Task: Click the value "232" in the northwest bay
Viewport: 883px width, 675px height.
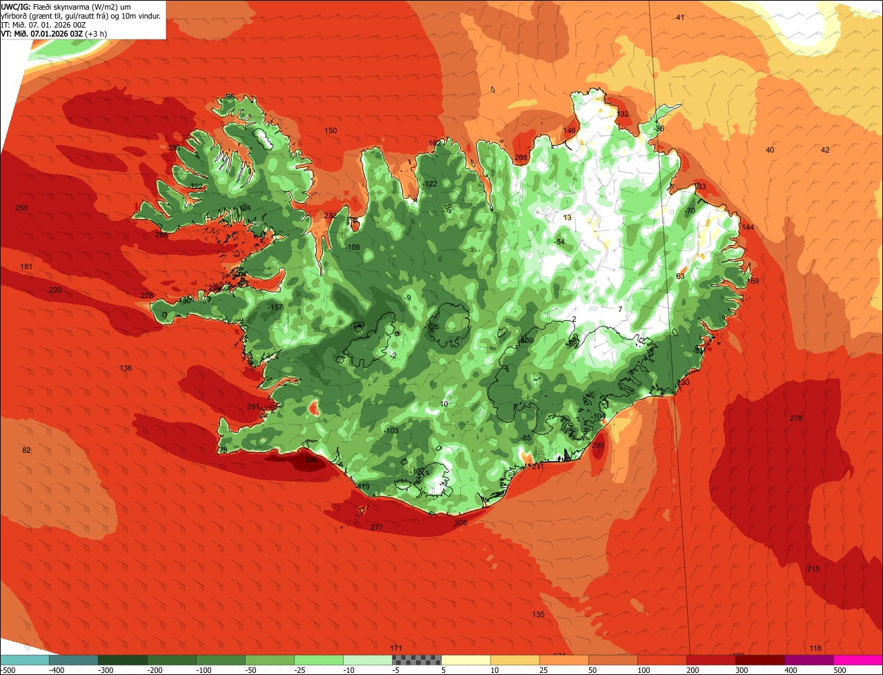Action: (x=330, y=215)
